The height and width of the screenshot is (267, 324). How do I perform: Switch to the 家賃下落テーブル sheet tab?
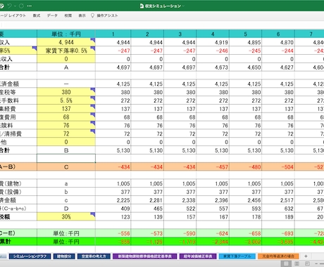(x=237, y=256)
